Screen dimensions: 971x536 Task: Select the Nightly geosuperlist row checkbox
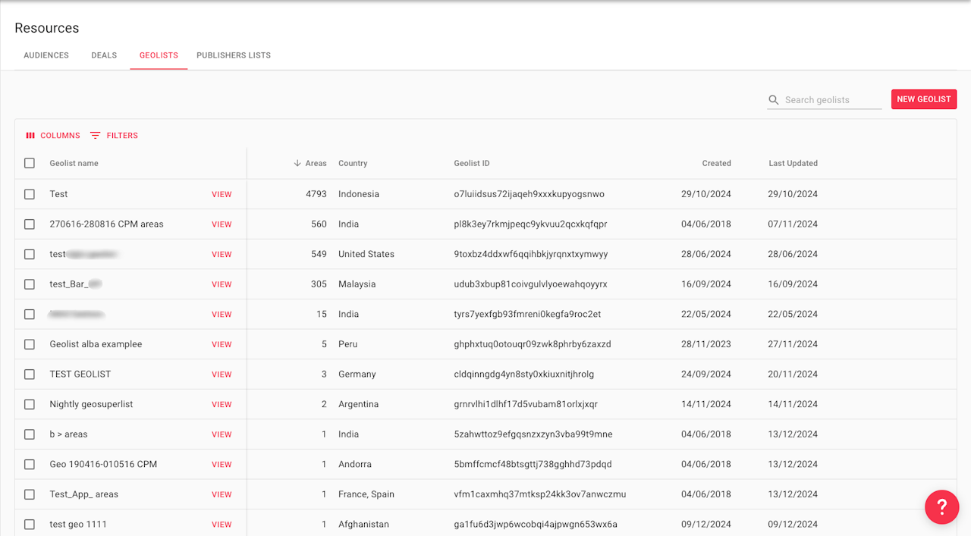(30, 404)
